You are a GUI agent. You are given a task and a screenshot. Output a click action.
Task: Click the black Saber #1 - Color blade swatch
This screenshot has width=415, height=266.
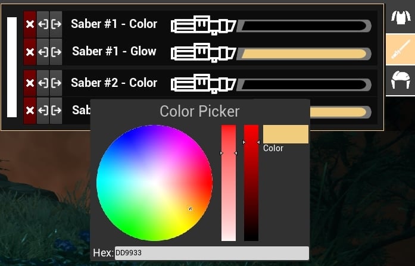304,26
